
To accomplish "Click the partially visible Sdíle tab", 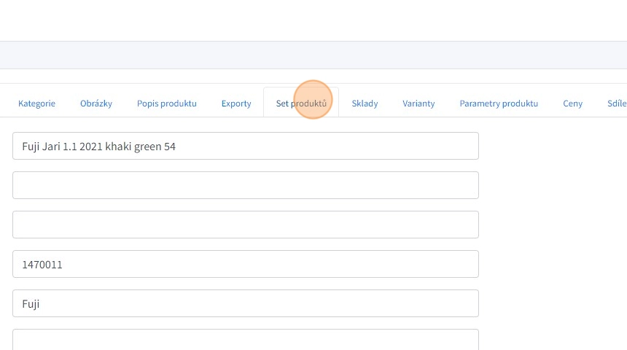I will tap(616, 104).
